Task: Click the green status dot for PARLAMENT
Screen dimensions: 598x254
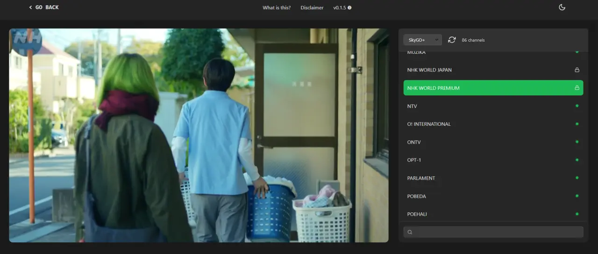Action: pyautogui.click(x=577, y=178)
